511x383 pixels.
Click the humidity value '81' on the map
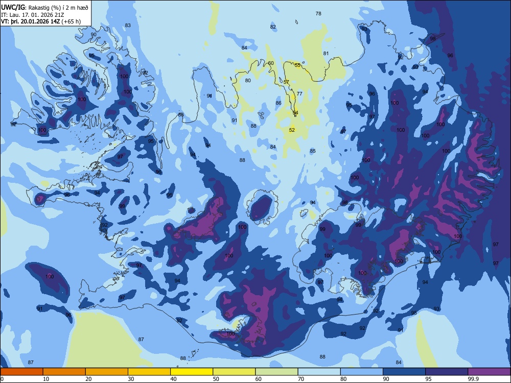[326, 53]
